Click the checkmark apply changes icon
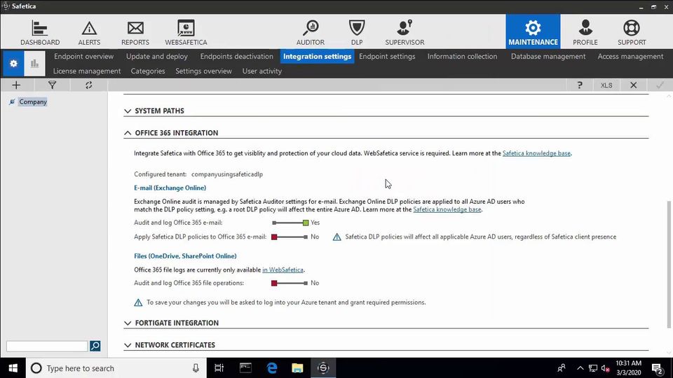Image resolution: width=673 pixels, height=378 pixels. point(660,85)
